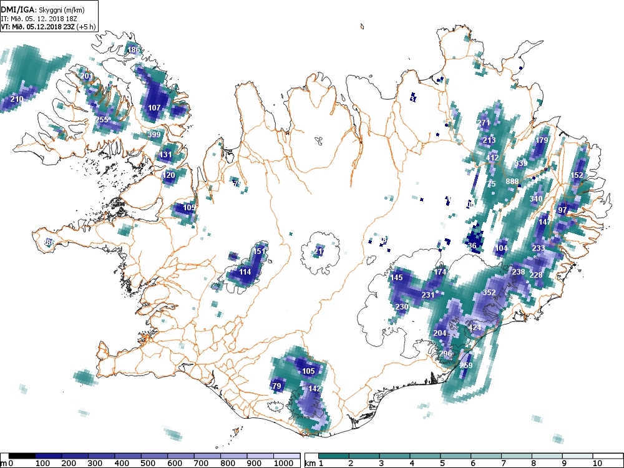Click the visibility value 271

[484, 122]
